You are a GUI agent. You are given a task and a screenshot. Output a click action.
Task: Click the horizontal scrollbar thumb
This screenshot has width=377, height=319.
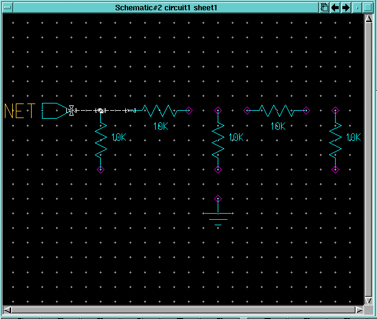pyautogui.click(x=184, y=310)
